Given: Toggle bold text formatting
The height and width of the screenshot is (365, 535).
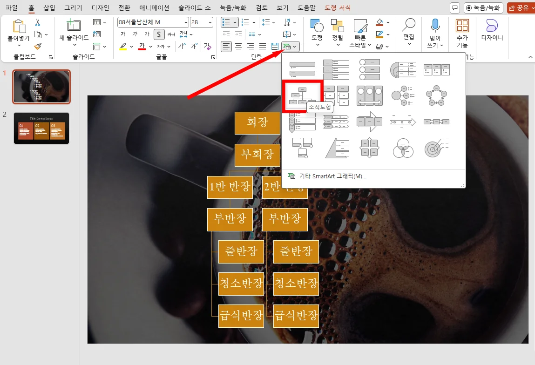Looking at the screenshot, I should pos(123,34).
